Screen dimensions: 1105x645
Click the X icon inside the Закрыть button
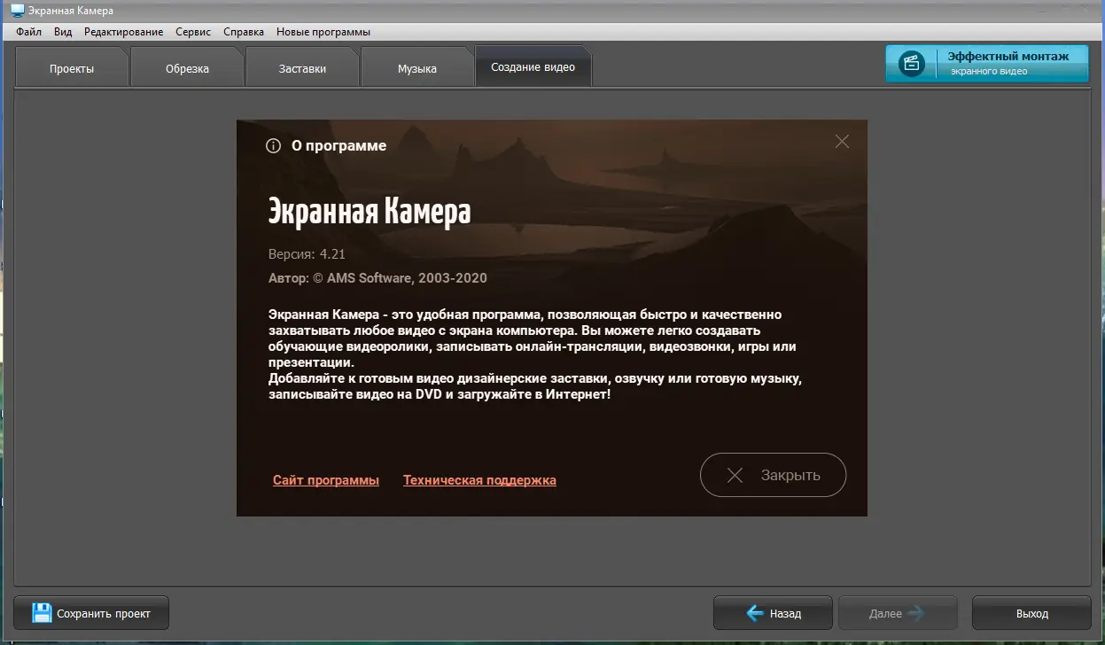coord(735,475)
